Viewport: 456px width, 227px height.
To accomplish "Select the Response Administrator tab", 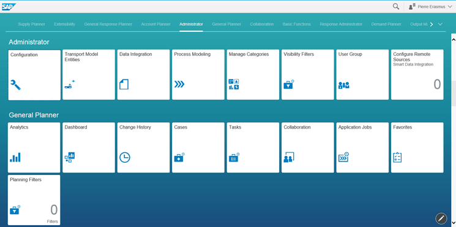I will pos(341,24).
